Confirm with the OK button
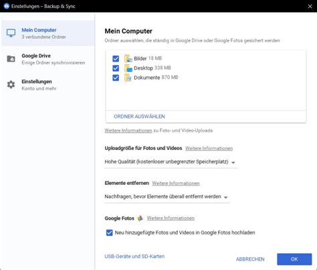 tap(294, 259)
